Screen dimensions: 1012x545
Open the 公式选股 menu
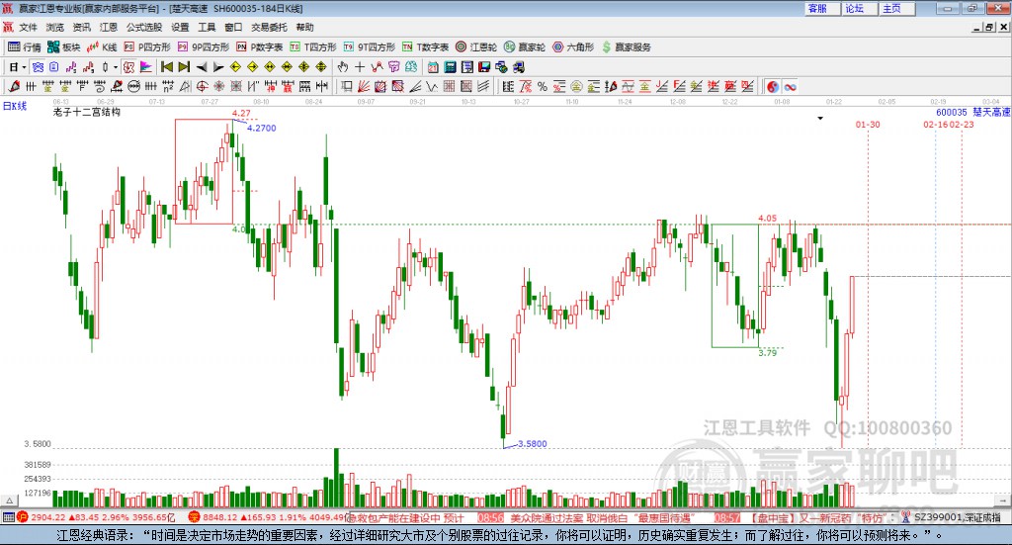[144, 27]
